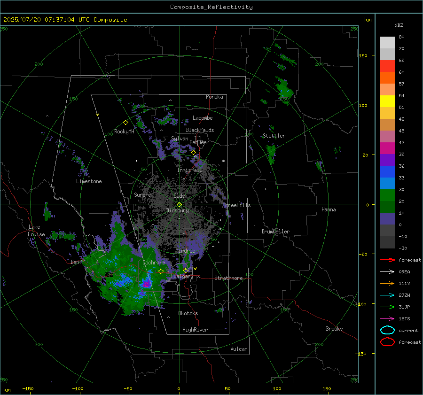This screenshot has height=395, width=423.
Task: Click the Sylvan label
Action: click(180, 139)
